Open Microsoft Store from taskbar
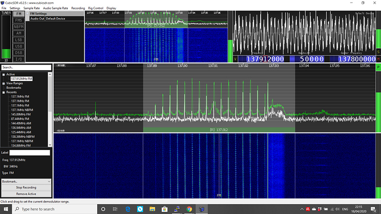Image resolution: width=381 pixels, height=214 pixels. pos(165,209)
